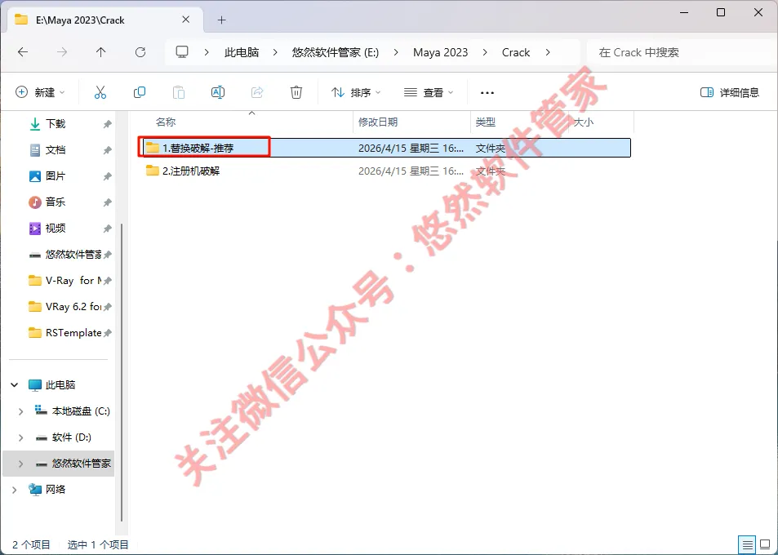
Task: Refresh the current folder view
Action: pyautogui.click(x=140, y=52)
